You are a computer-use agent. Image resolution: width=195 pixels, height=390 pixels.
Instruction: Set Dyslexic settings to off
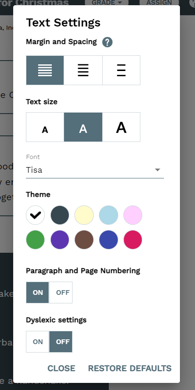click(x=61, y=342)
